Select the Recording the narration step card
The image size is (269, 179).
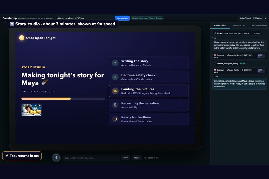click(x=149, y=105)
